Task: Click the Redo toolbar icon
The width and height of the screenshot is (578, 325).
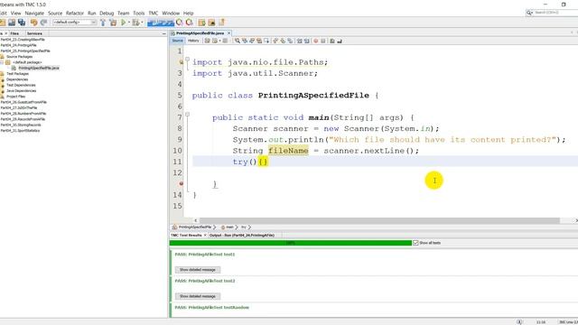Action: 43,23
